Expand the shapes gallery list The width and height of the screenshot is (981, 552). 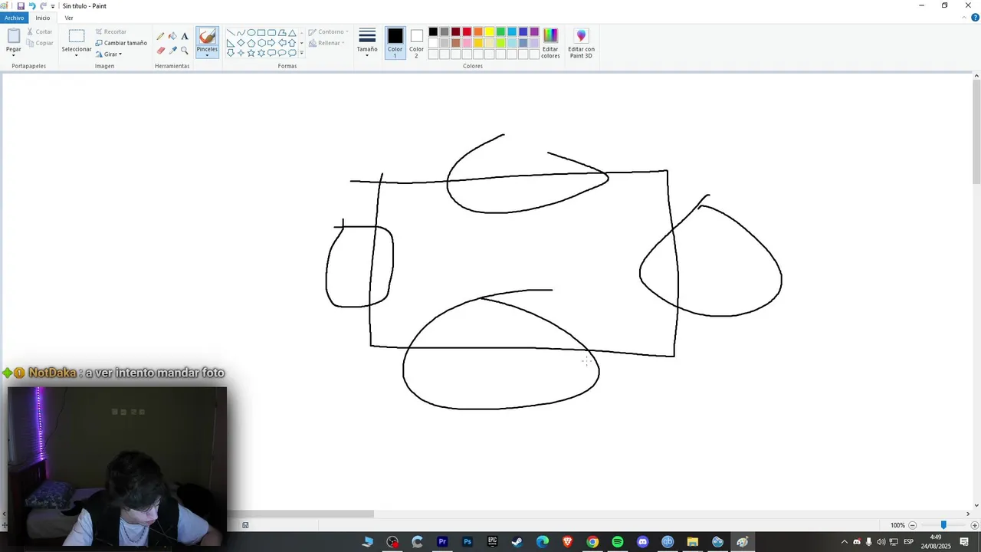pos(302,53)
